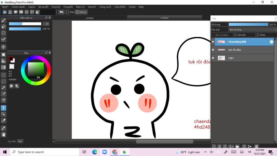Click the share/export toolbar icon
Image resolution: width=277 pixels, height=156 pixels.
coord(10,12)
